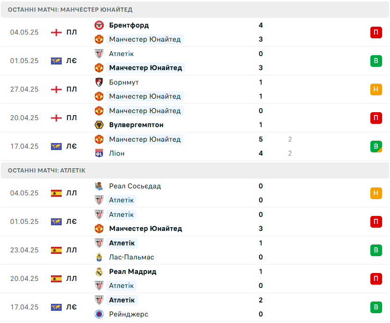This screenshot has height=323, width=390.
Task: Select the Останні матчі: Манчестер Юнайтед header
Action: click(195, 9)
